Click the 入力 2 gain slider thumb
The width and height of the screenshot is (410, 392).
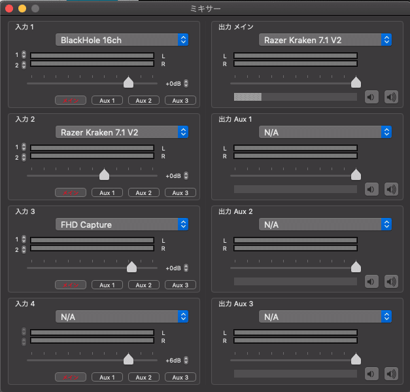point(105,175)
